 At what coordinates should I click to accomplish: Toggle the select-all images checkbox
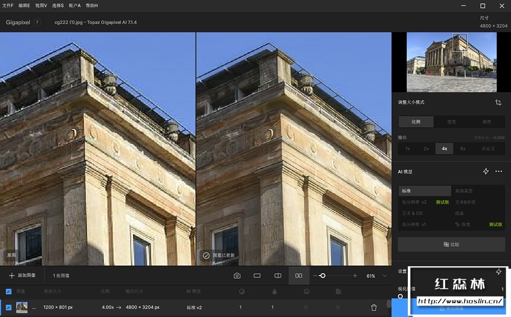click(x=8, y=291)
